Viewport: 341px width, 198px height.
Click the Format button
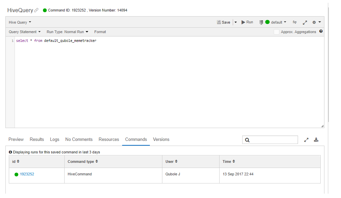coord(100,32)
